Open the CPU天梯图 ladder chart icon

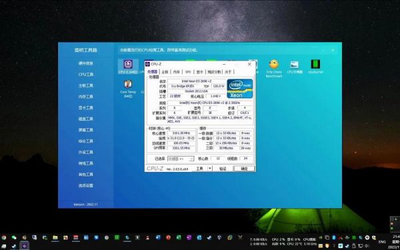click(x=295, y=67)
